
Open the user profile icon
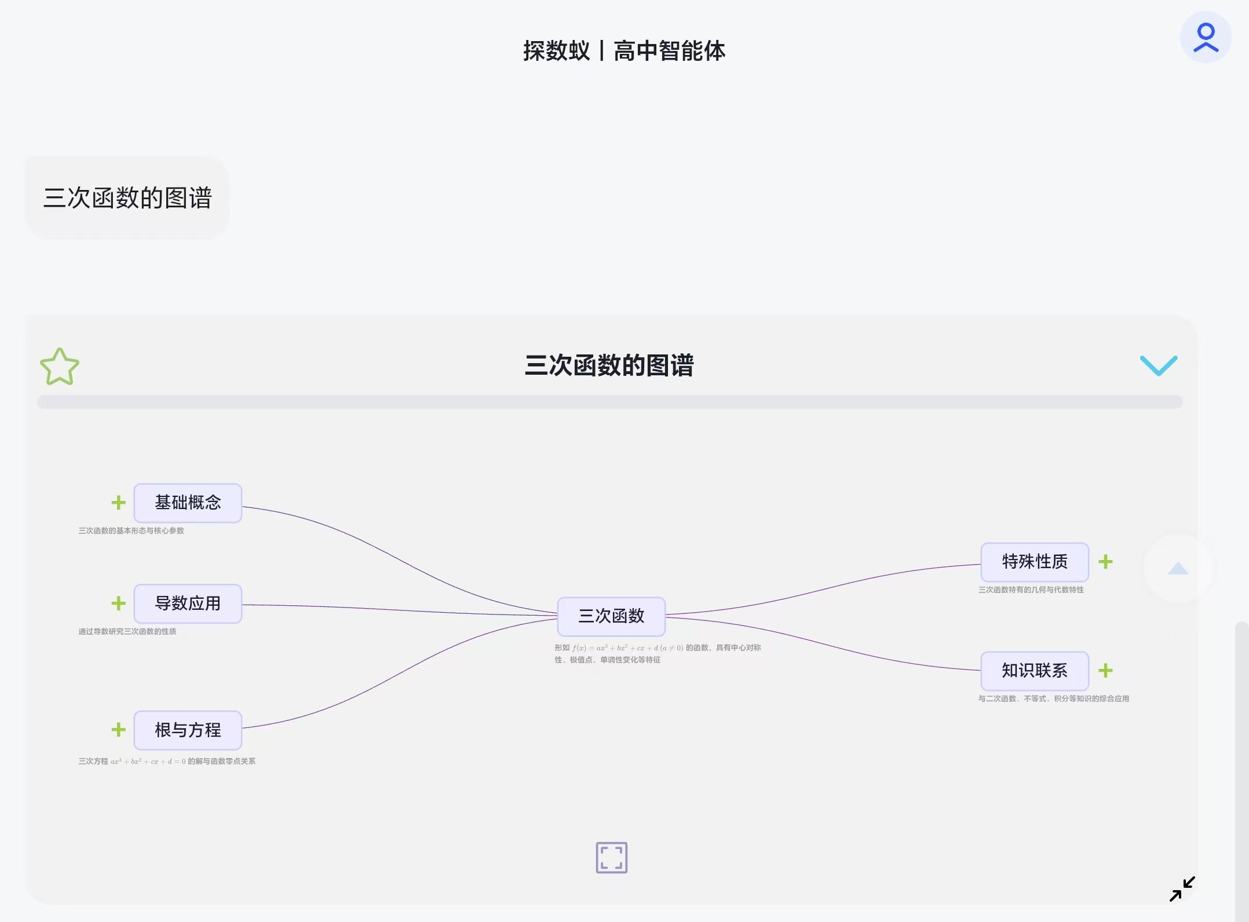(1206, 38)
